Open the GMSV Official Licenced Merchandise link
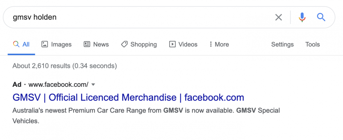343x140 pixels. (128, 97)
